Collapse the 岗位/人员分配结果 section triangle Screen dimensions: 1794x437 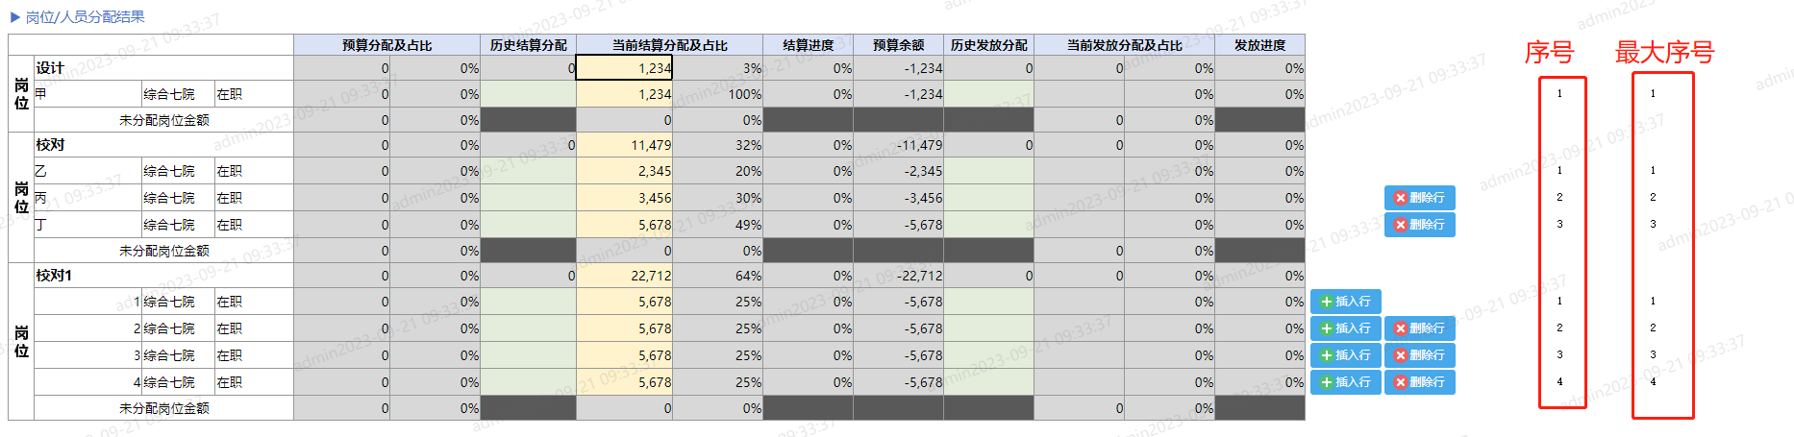click(14, 17)
